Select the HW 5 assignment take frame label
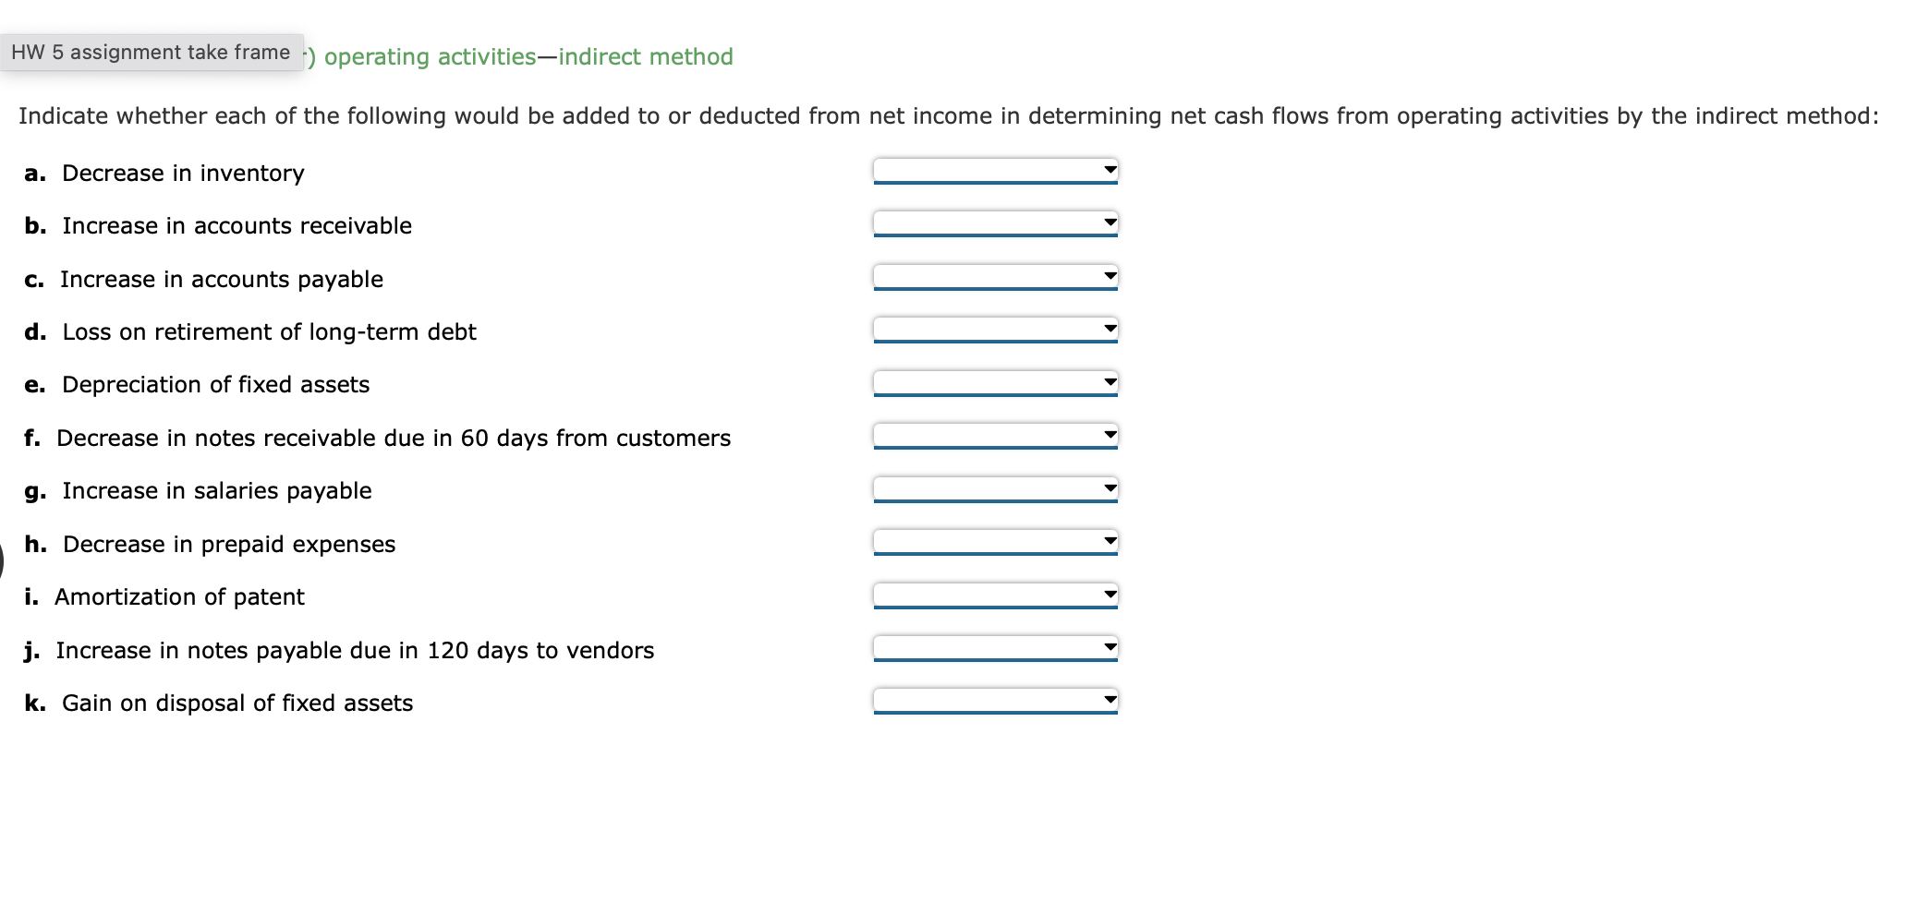This screenshot has width=1929, height=914. click(151, 51)
